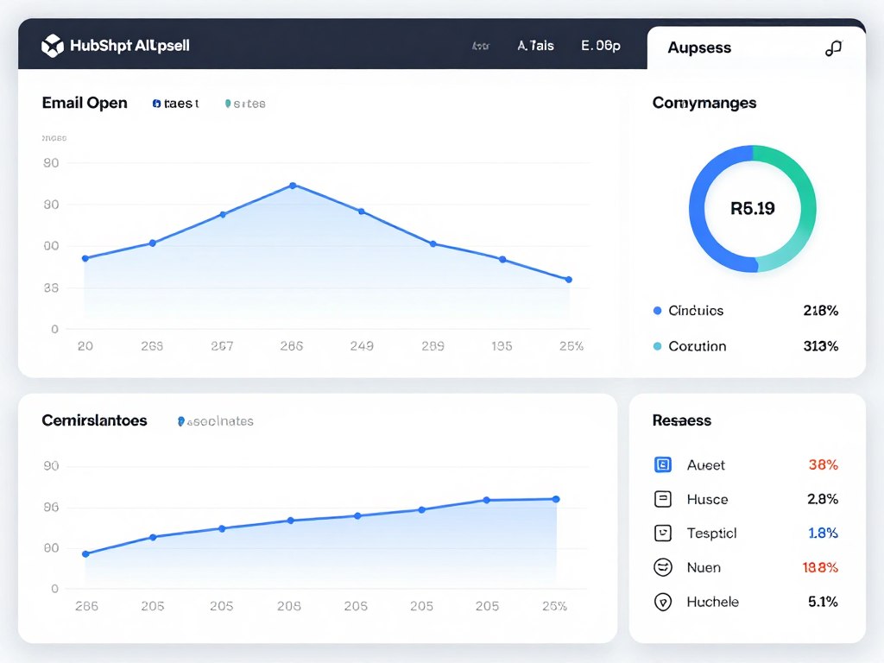
Task: Select the Tespticl icon in Resaess list
Action: pyautogui.click(x=663, y=533)
